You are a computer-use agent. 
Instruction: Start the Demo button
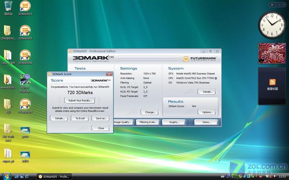[206, 122]
